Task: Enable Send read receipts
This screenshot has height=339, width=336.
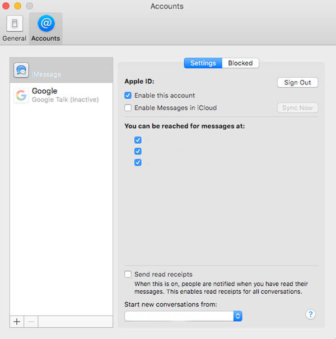Action: [x=128, y=274]
